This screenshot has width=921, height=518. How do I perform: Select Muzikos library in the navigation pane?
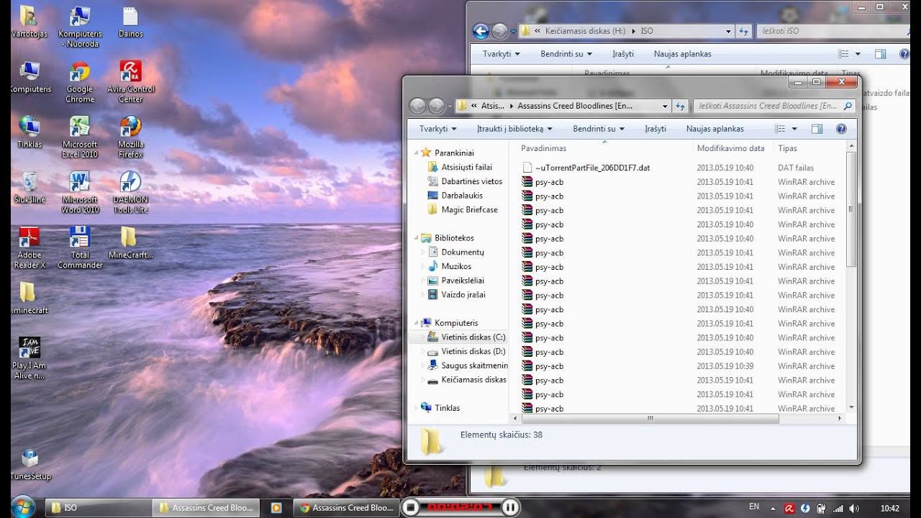tap(456, 266)
